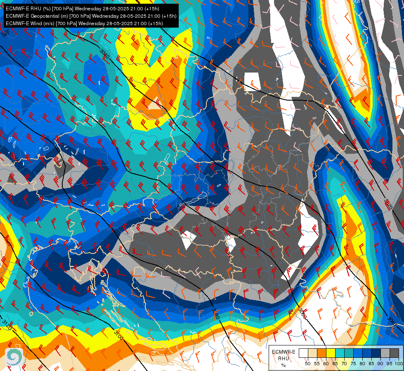Click the 3020 geopotential contour label

[388, 204]
